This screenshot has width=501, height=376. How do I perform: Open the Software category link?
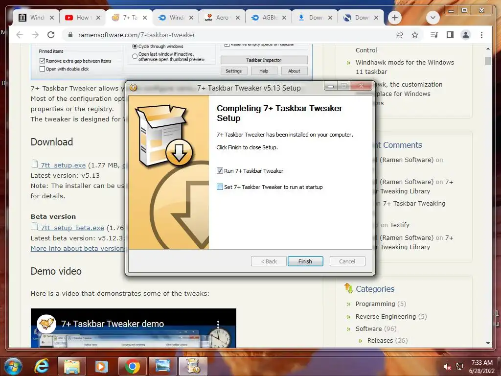coord(368,329)
